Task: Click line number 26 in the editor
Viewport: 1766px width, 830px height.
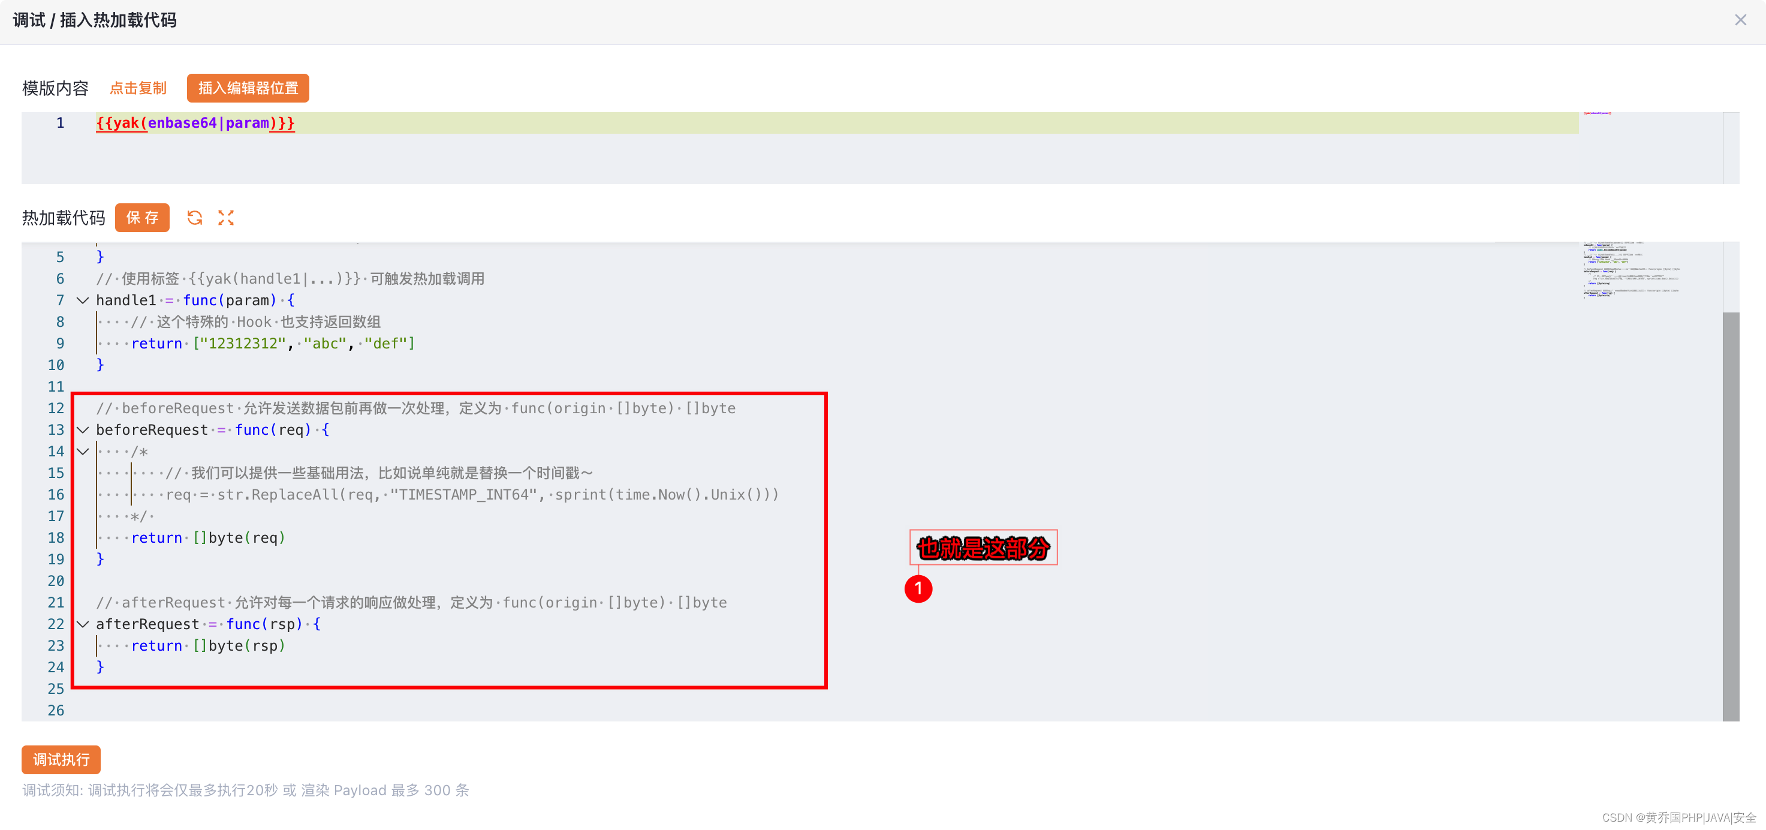Action: tap(56, 711)
